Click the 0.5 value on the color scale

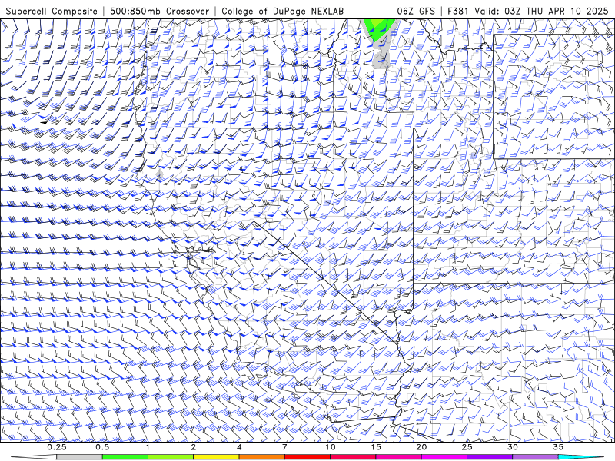[x=102, y=447]
